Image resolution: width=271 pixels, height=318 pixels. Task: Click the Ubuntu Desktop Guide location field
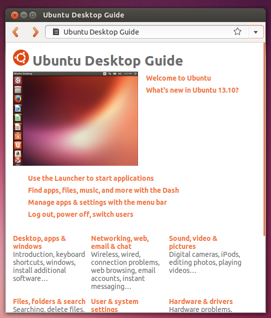click(147, 32)
